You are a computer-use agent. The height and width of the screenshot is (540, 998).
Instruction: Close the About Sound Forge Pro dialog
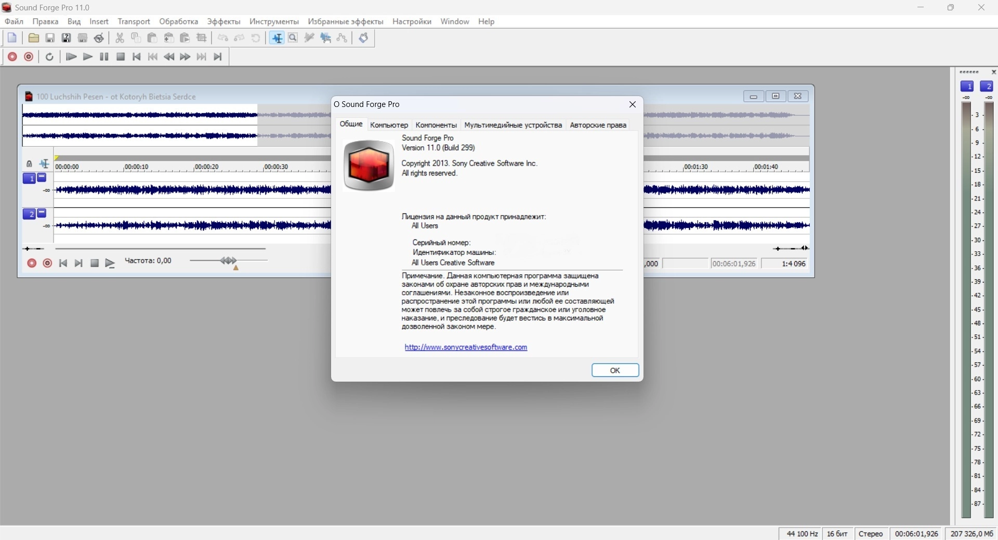[x=633, y=104]
